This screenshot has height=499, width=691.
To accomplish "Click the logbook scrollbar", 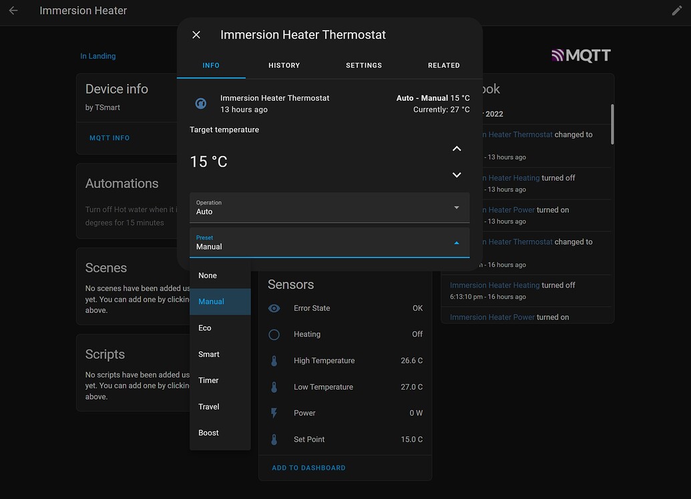I will pos(612,124).
